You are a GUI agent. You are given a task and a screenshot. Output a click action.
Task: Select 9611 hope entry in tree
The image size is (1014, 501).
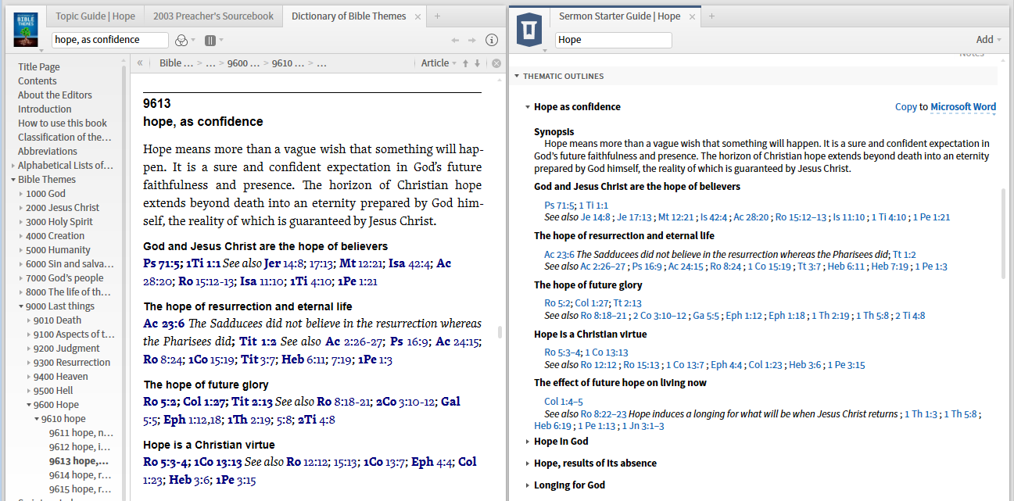pyautogui.click(x=81, y=433)
